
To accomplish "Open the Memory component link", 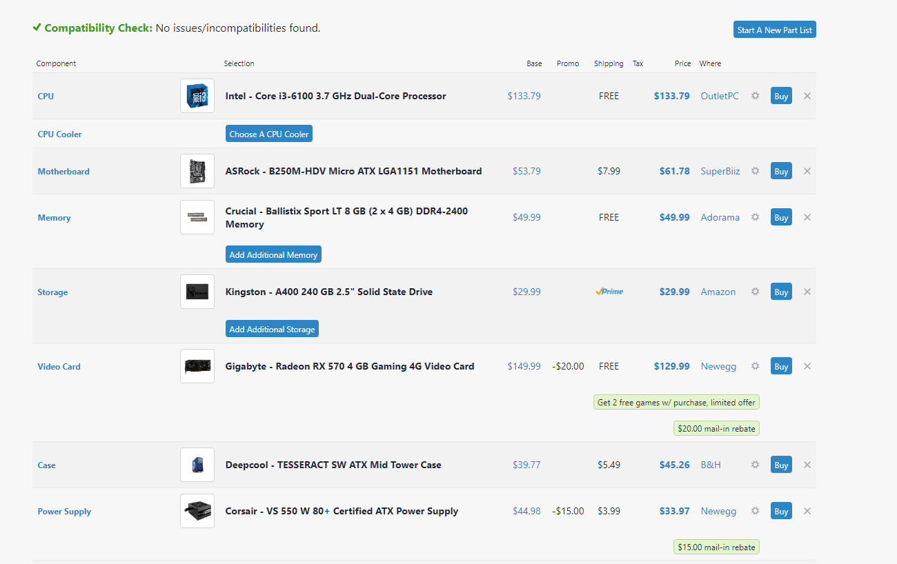I will (54, 218).
